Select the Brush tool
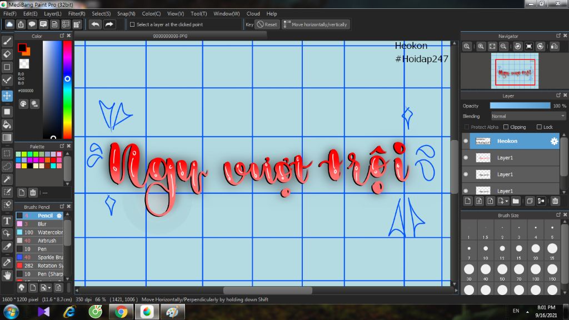The width and height of the screenshot is (569, 320). coord(7,41)
